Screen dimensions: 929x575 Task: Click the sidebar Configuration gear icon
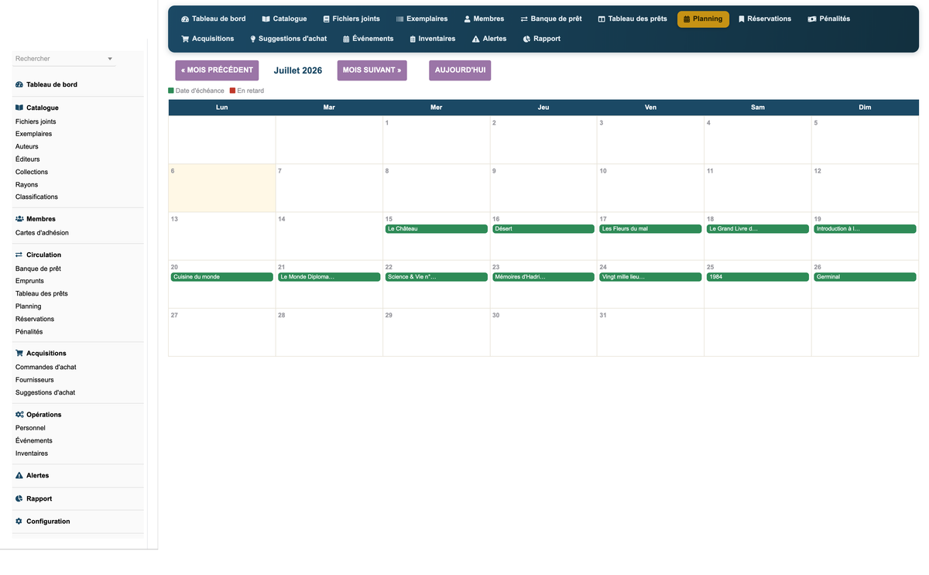[x=19, y=522]
